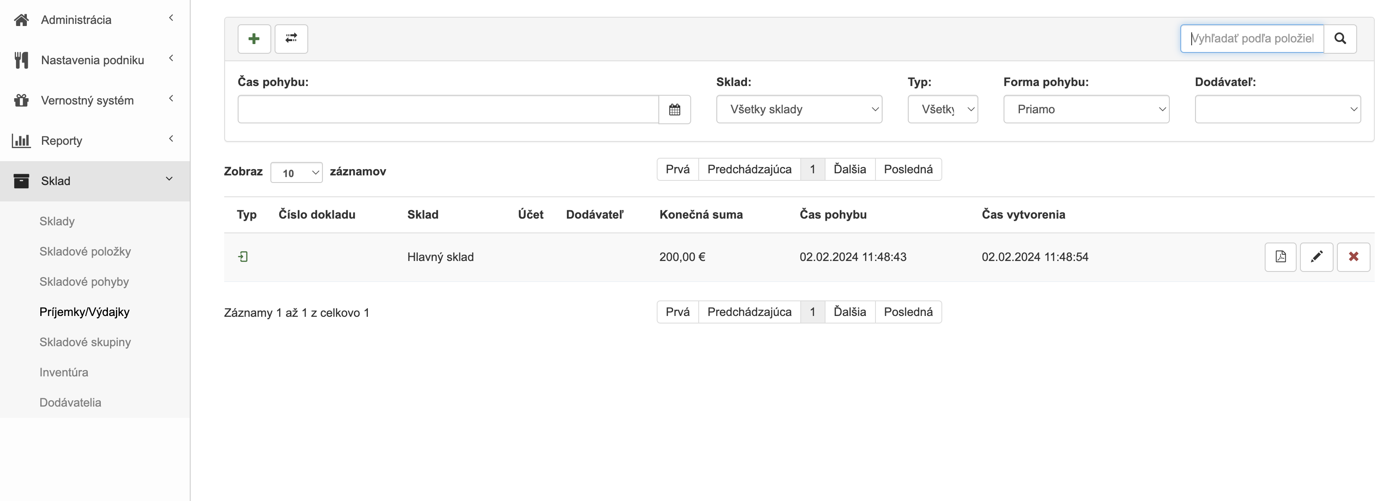Open the Sklad dropdown showing Všetky sklady
1389x501 pixels.
tap(799, 109)
